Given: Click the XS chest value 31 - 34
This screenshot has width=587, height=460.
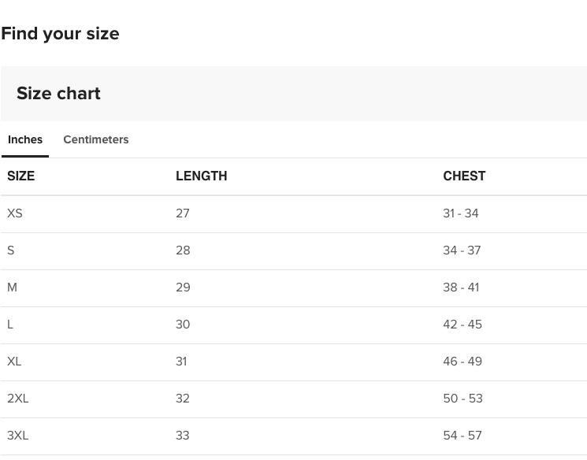Looking at the screenshot, I should pos(461,213).
